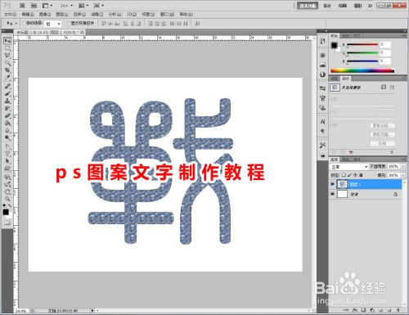The width and height of the screenshot is (409, 315).
Task: Select the Horizontal Type tool
Action: pyautogui.click(x=7, y=154)
